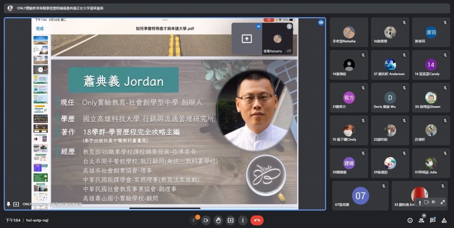Click the PDF title 如何準備特殊選才與申請大學.pdf
The width and height of the screenshot is (454, 228).
pos(165,28)
